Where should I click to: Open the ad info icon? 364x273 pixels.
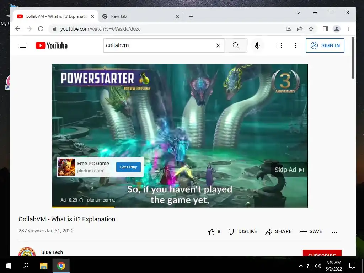pyautogui.click(x=81, y=200)
